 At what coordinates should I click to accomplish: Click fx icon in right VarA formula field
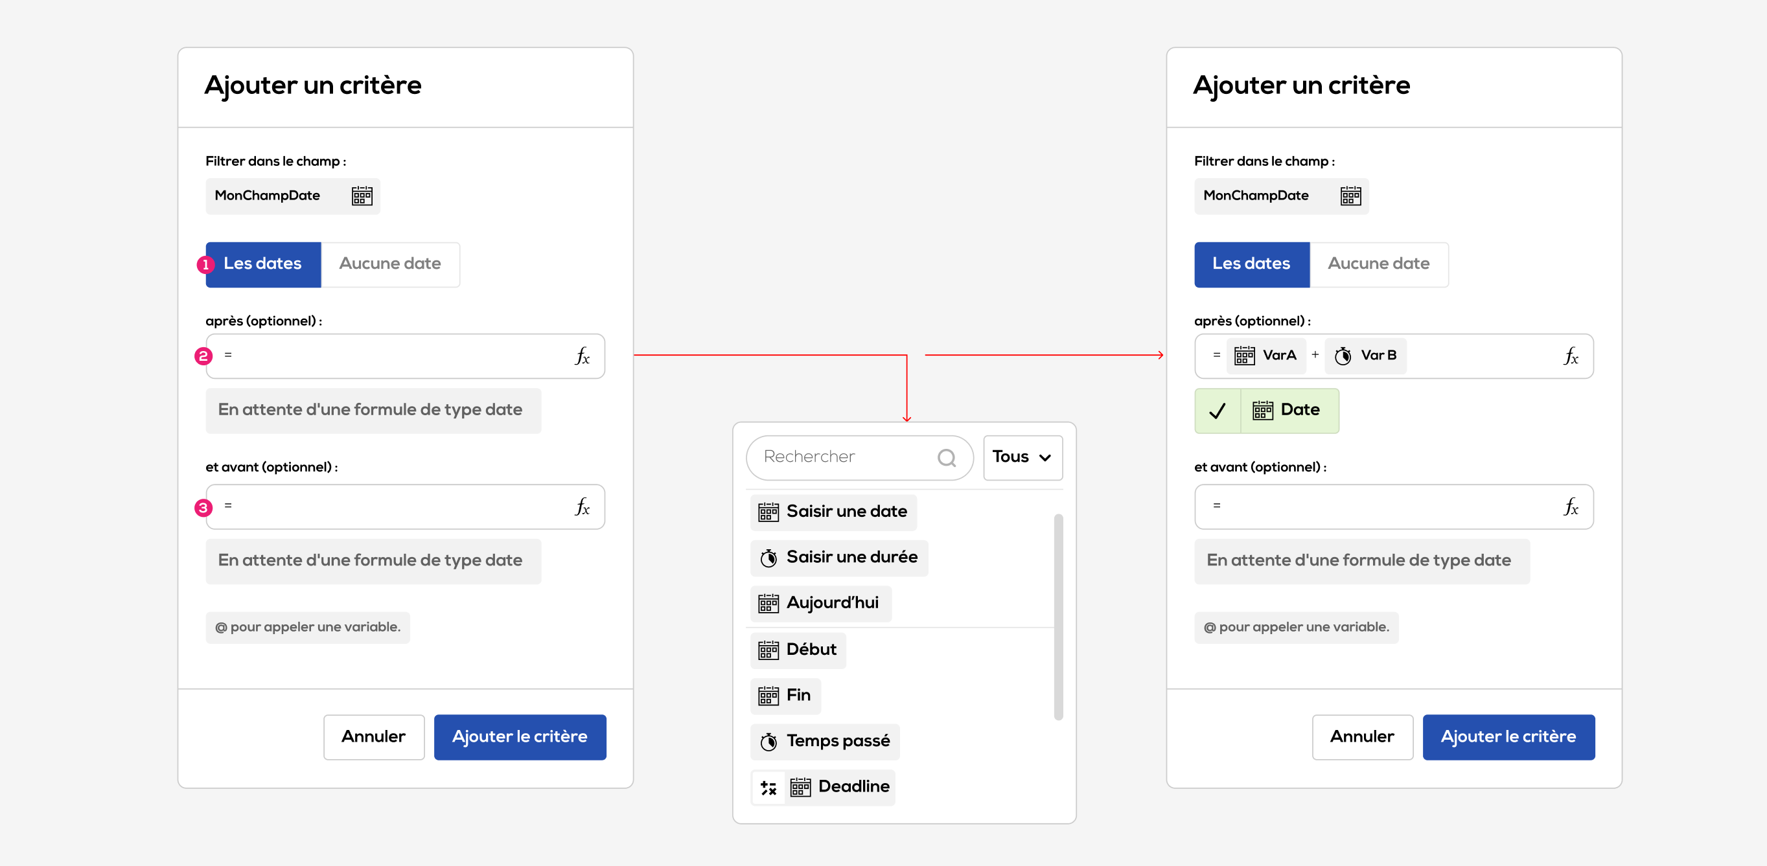coord(1570,356)
